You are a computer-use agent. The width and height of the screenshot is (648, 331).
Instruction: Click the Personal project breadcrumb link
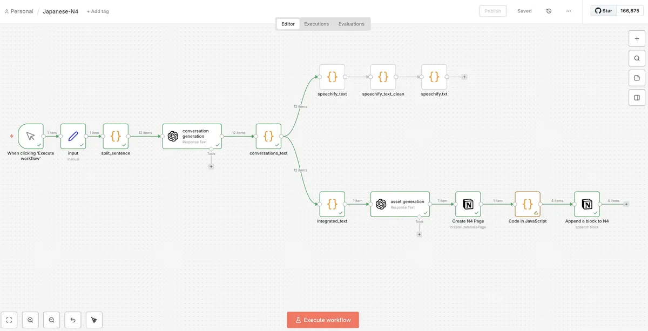(x=19, y=11)
